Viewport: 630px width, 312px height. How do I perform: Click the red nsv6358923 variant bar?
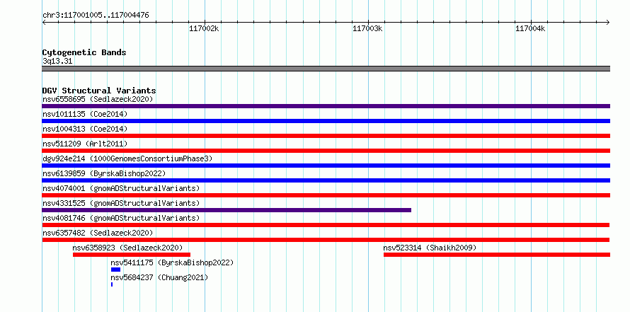coord(132,255)
